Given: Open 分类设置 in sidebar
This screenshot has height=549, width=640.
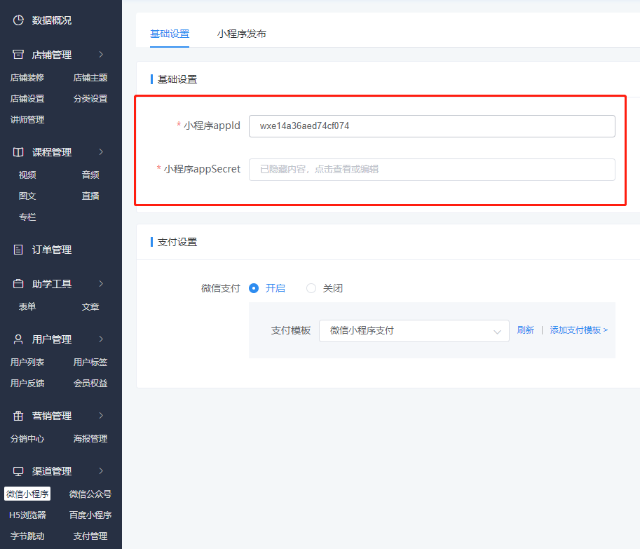Looking at the screenshot, I should click(90, 98).
